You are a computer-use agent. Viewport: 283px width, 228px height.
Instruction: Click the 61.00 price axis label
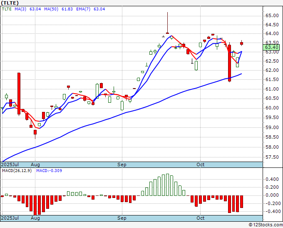(272, 89)
